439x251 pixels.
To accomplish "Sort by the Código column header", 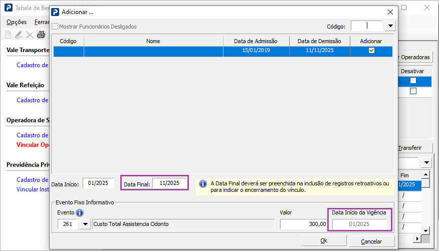I will pyautogui.click(x=68, y=41).
